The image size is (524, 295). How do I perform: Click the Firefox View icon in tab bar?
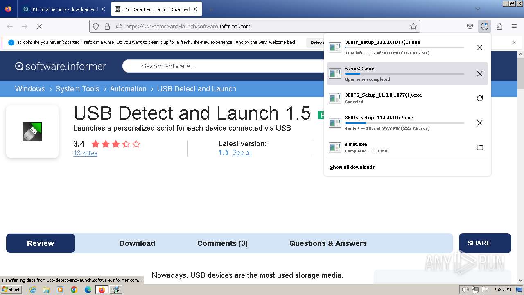[x=8, y=9]
